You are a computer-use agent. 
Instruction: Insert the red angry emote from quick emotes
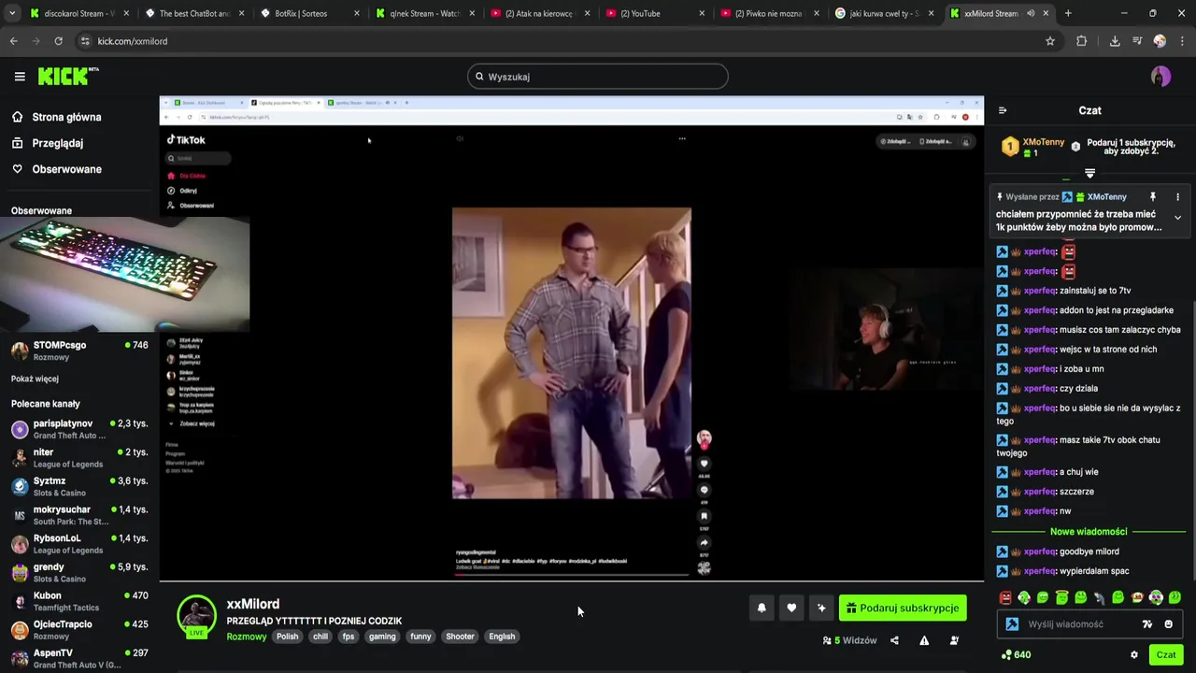pyautogui.click(x=1005, y=598)
